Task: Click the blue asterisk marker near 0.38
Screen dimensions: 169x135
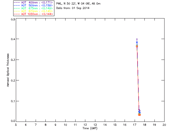Action: pyautogui.click(x=137, y=42)
